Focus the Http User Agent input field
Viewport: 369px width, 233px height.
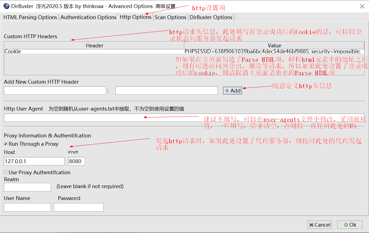(184, 118)
